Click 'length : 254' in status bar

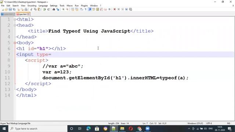click(x=113, y=124)
